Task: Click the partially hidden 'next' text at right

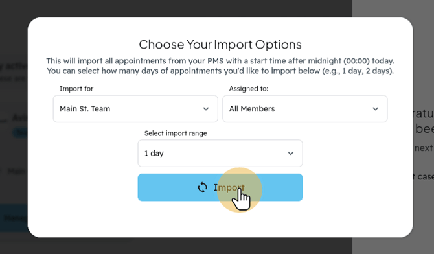Action: 424,148
